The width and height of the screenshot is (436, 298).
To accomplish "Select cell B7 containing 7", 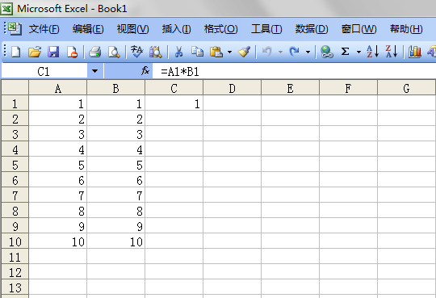I will [116, 195].
